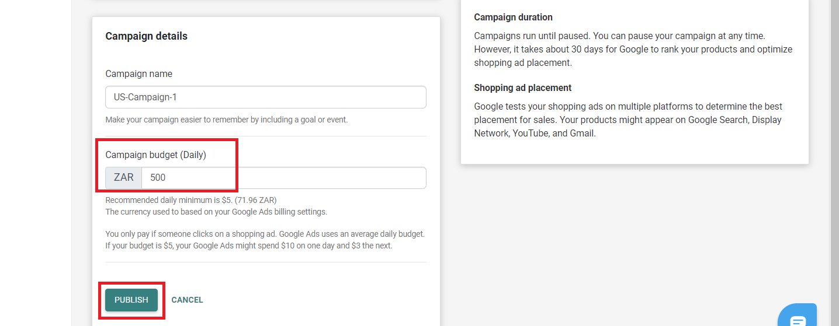
Task: Click the CANCEL link
Action: [187, 300]
